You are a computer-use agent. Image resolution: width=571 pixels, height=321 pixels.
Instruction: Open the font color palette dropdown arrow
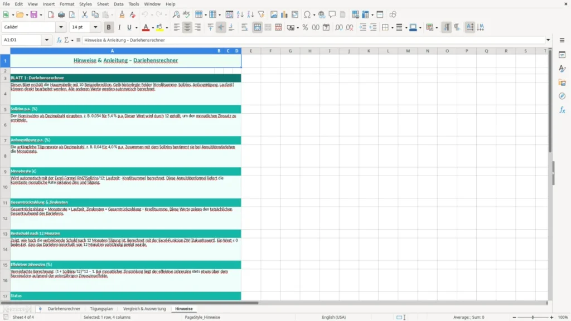pyautogui.click(x=153, y=28)
